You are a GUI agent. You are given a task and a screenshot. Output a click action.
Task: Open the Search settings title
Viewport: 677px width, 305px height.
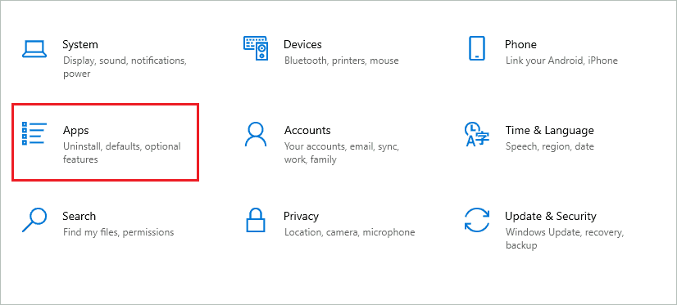(x=79, y=216)
